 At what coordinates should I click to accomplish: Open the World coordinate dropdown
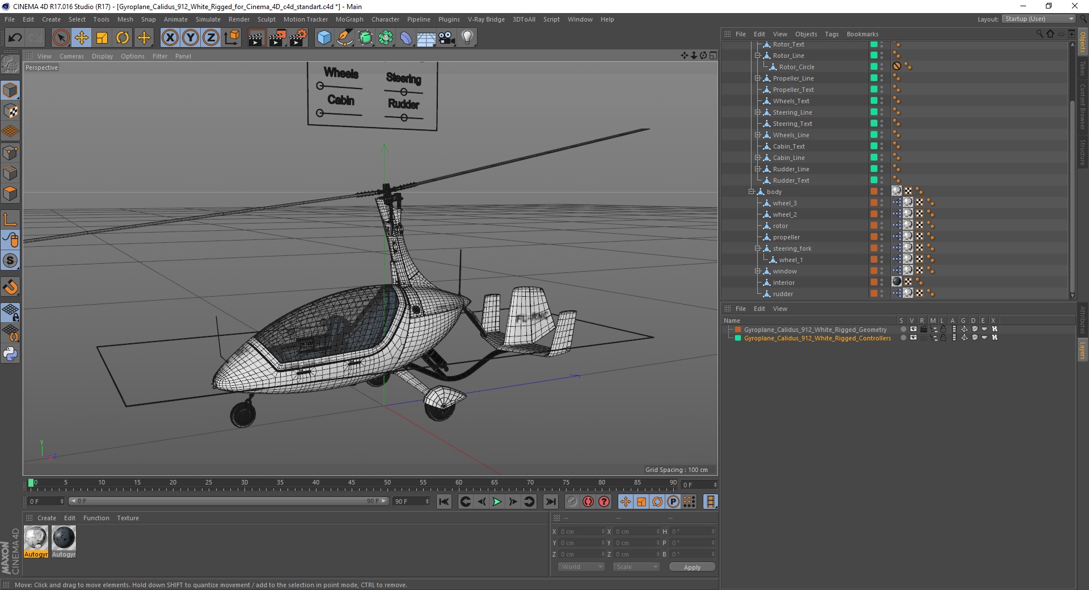tap(581, 567)
